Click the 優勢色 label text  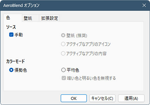tap(21, 70)
